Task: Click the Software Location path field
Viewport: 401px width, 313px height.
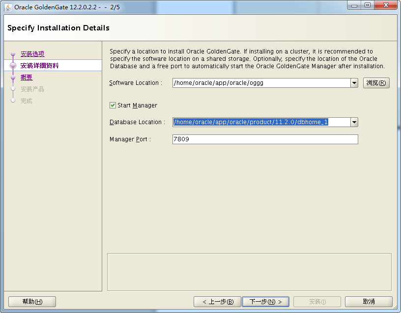Action: click(261, 83)
